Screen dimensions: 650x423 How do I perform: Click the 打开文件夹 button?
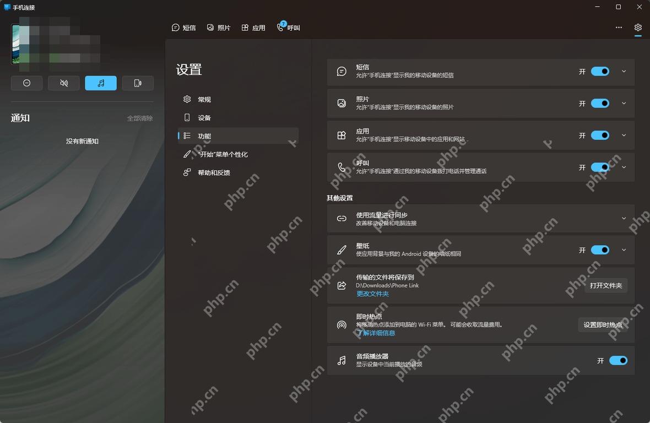605,285
